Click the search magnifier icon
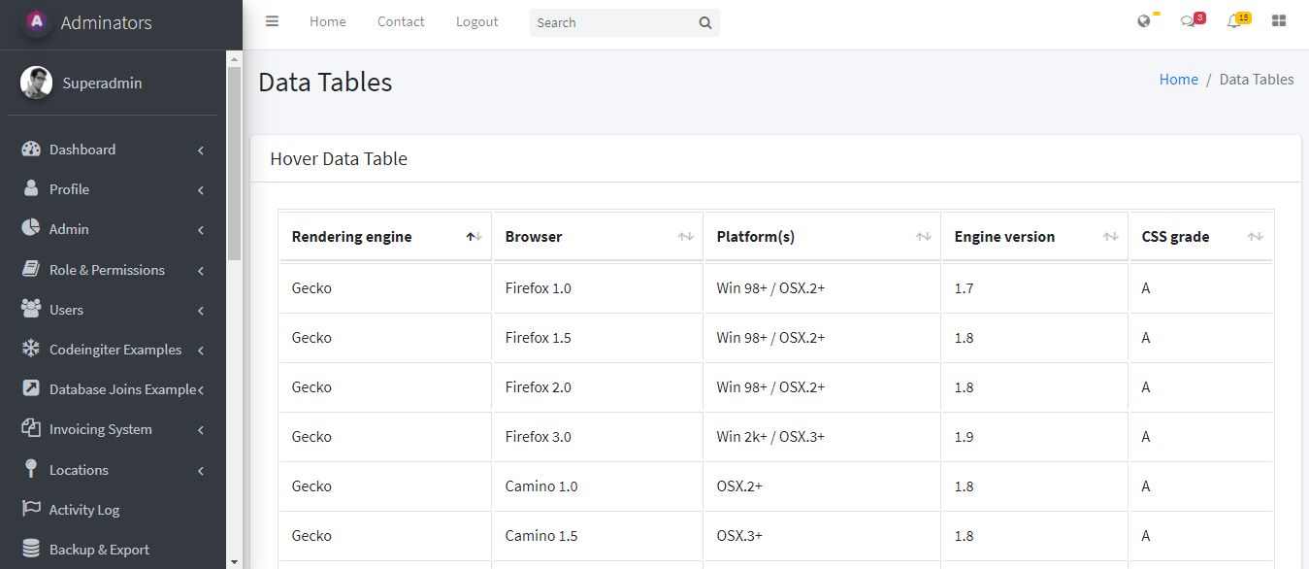Viewport: 1309px width, 569px height. [705, 23]
